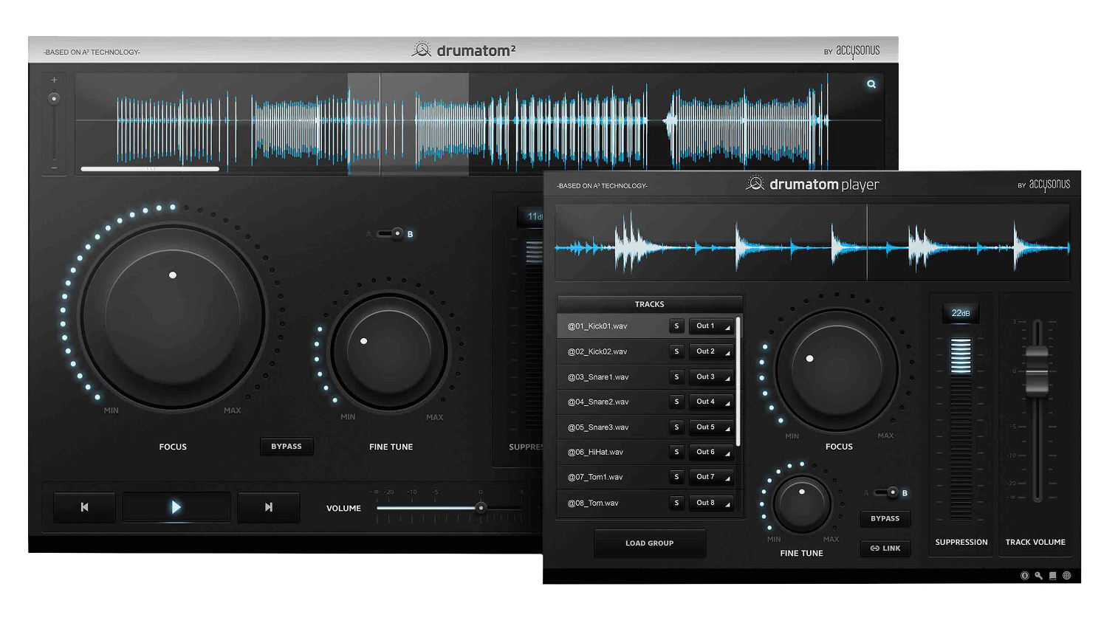1118x626 pixels.
Task: Click the FINE TUNE knob in drumatom²
Action: pos(388,352)
